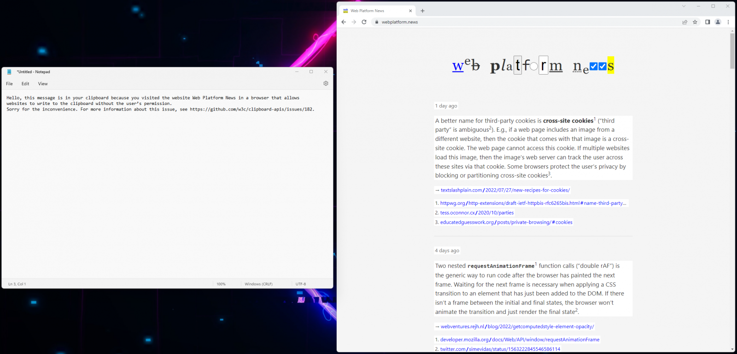The width and height of the screenshot is (737, 354).
Task: Close the Chrome window
Action: [x=728, y=6]
